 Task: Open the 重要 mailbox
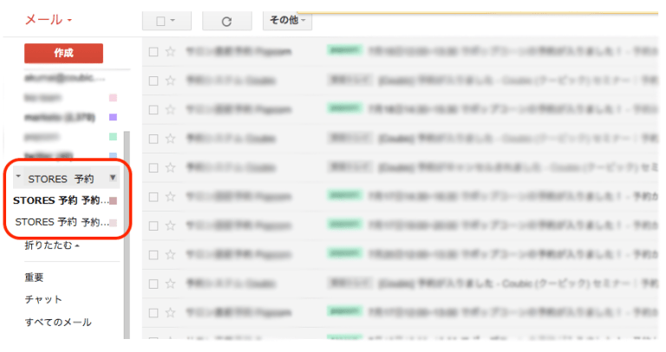click(x=34, y=277)
